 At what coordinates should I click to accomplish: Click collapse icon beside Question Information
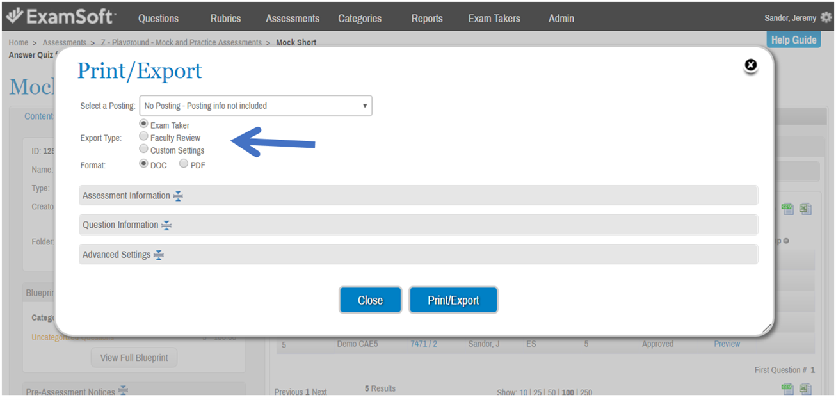[166, 225]
